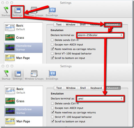This screenshot has width=134, height=128.
Task: Click the close button of the xterm-256color window
Action: coord(3,3)
